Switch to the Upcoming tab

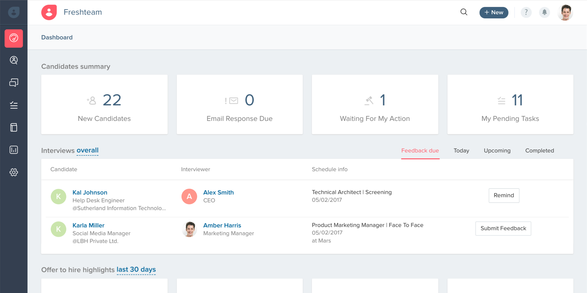(x=497, y=151)
